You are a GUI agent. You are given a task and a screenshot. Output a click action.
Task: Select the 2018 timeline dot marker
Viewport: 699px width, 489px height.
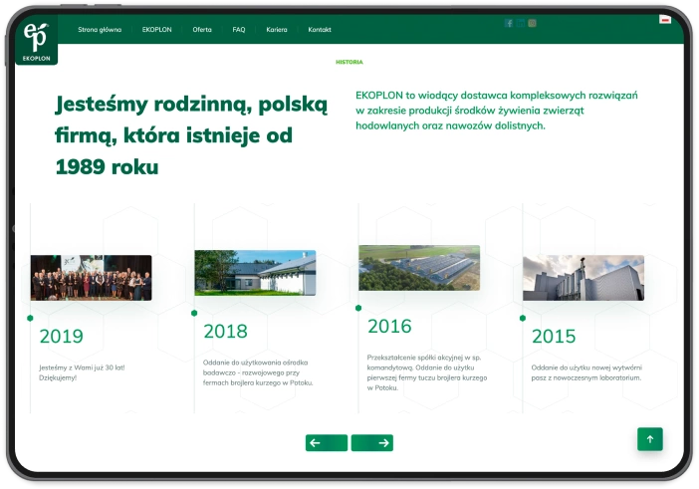click(x=194, y=313)
